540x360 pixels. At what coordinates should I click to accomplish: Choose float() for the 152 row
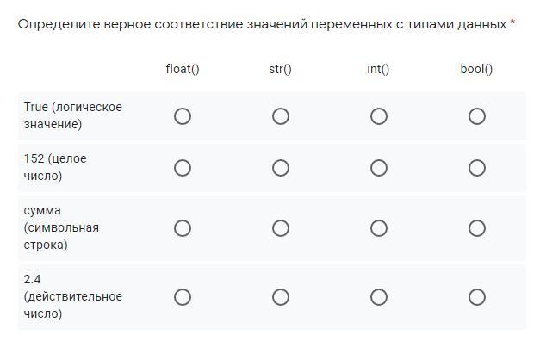click(183, 168)
